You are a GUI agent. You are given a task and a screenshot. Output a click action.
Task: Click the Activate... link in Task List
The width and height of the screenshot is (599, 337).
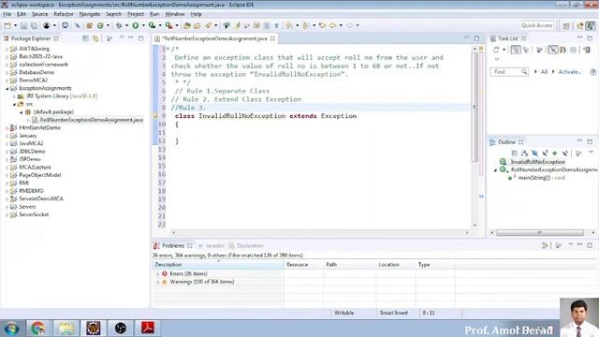click(569, 72)
